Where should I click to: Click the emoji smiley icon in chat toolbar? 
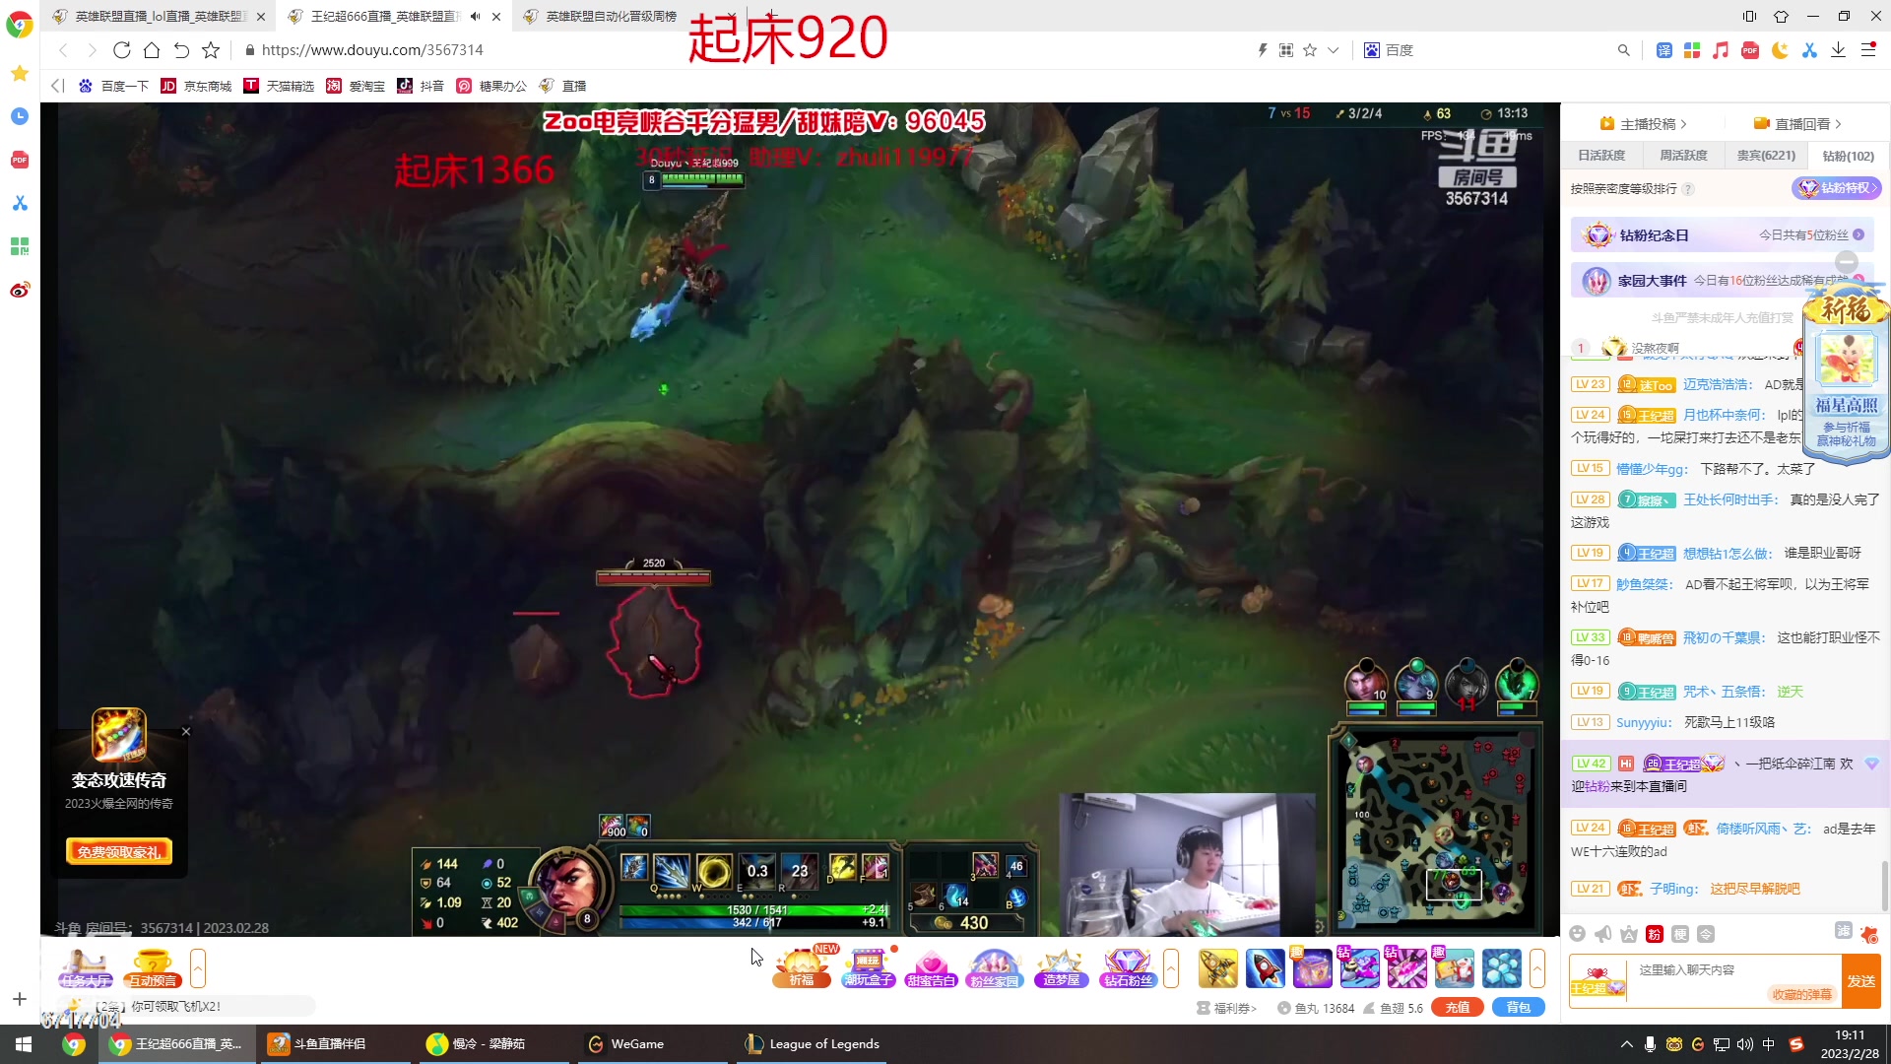(1578, 934)
